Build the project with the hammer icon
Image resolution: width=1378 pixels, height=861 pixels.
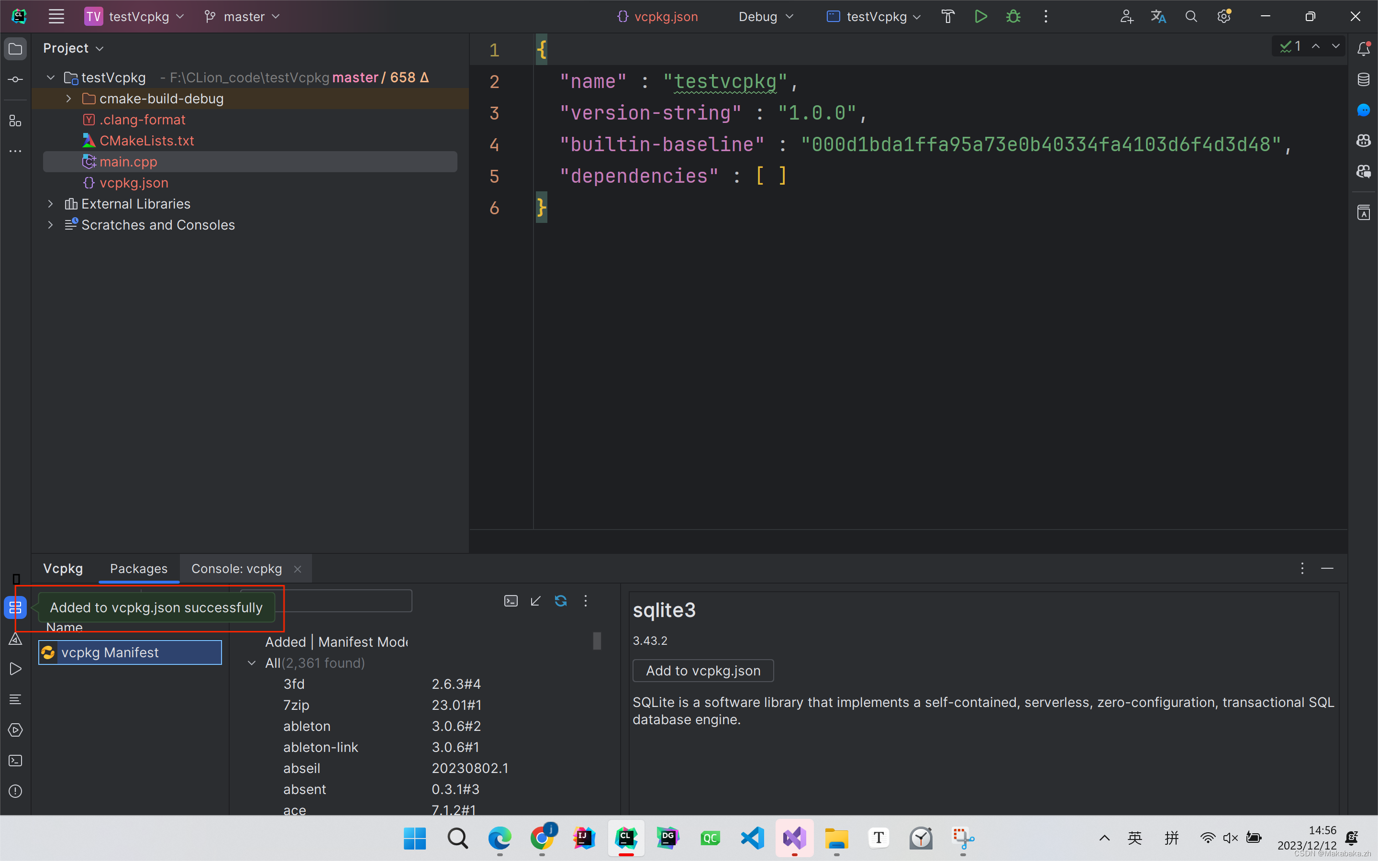pos(947,16)
